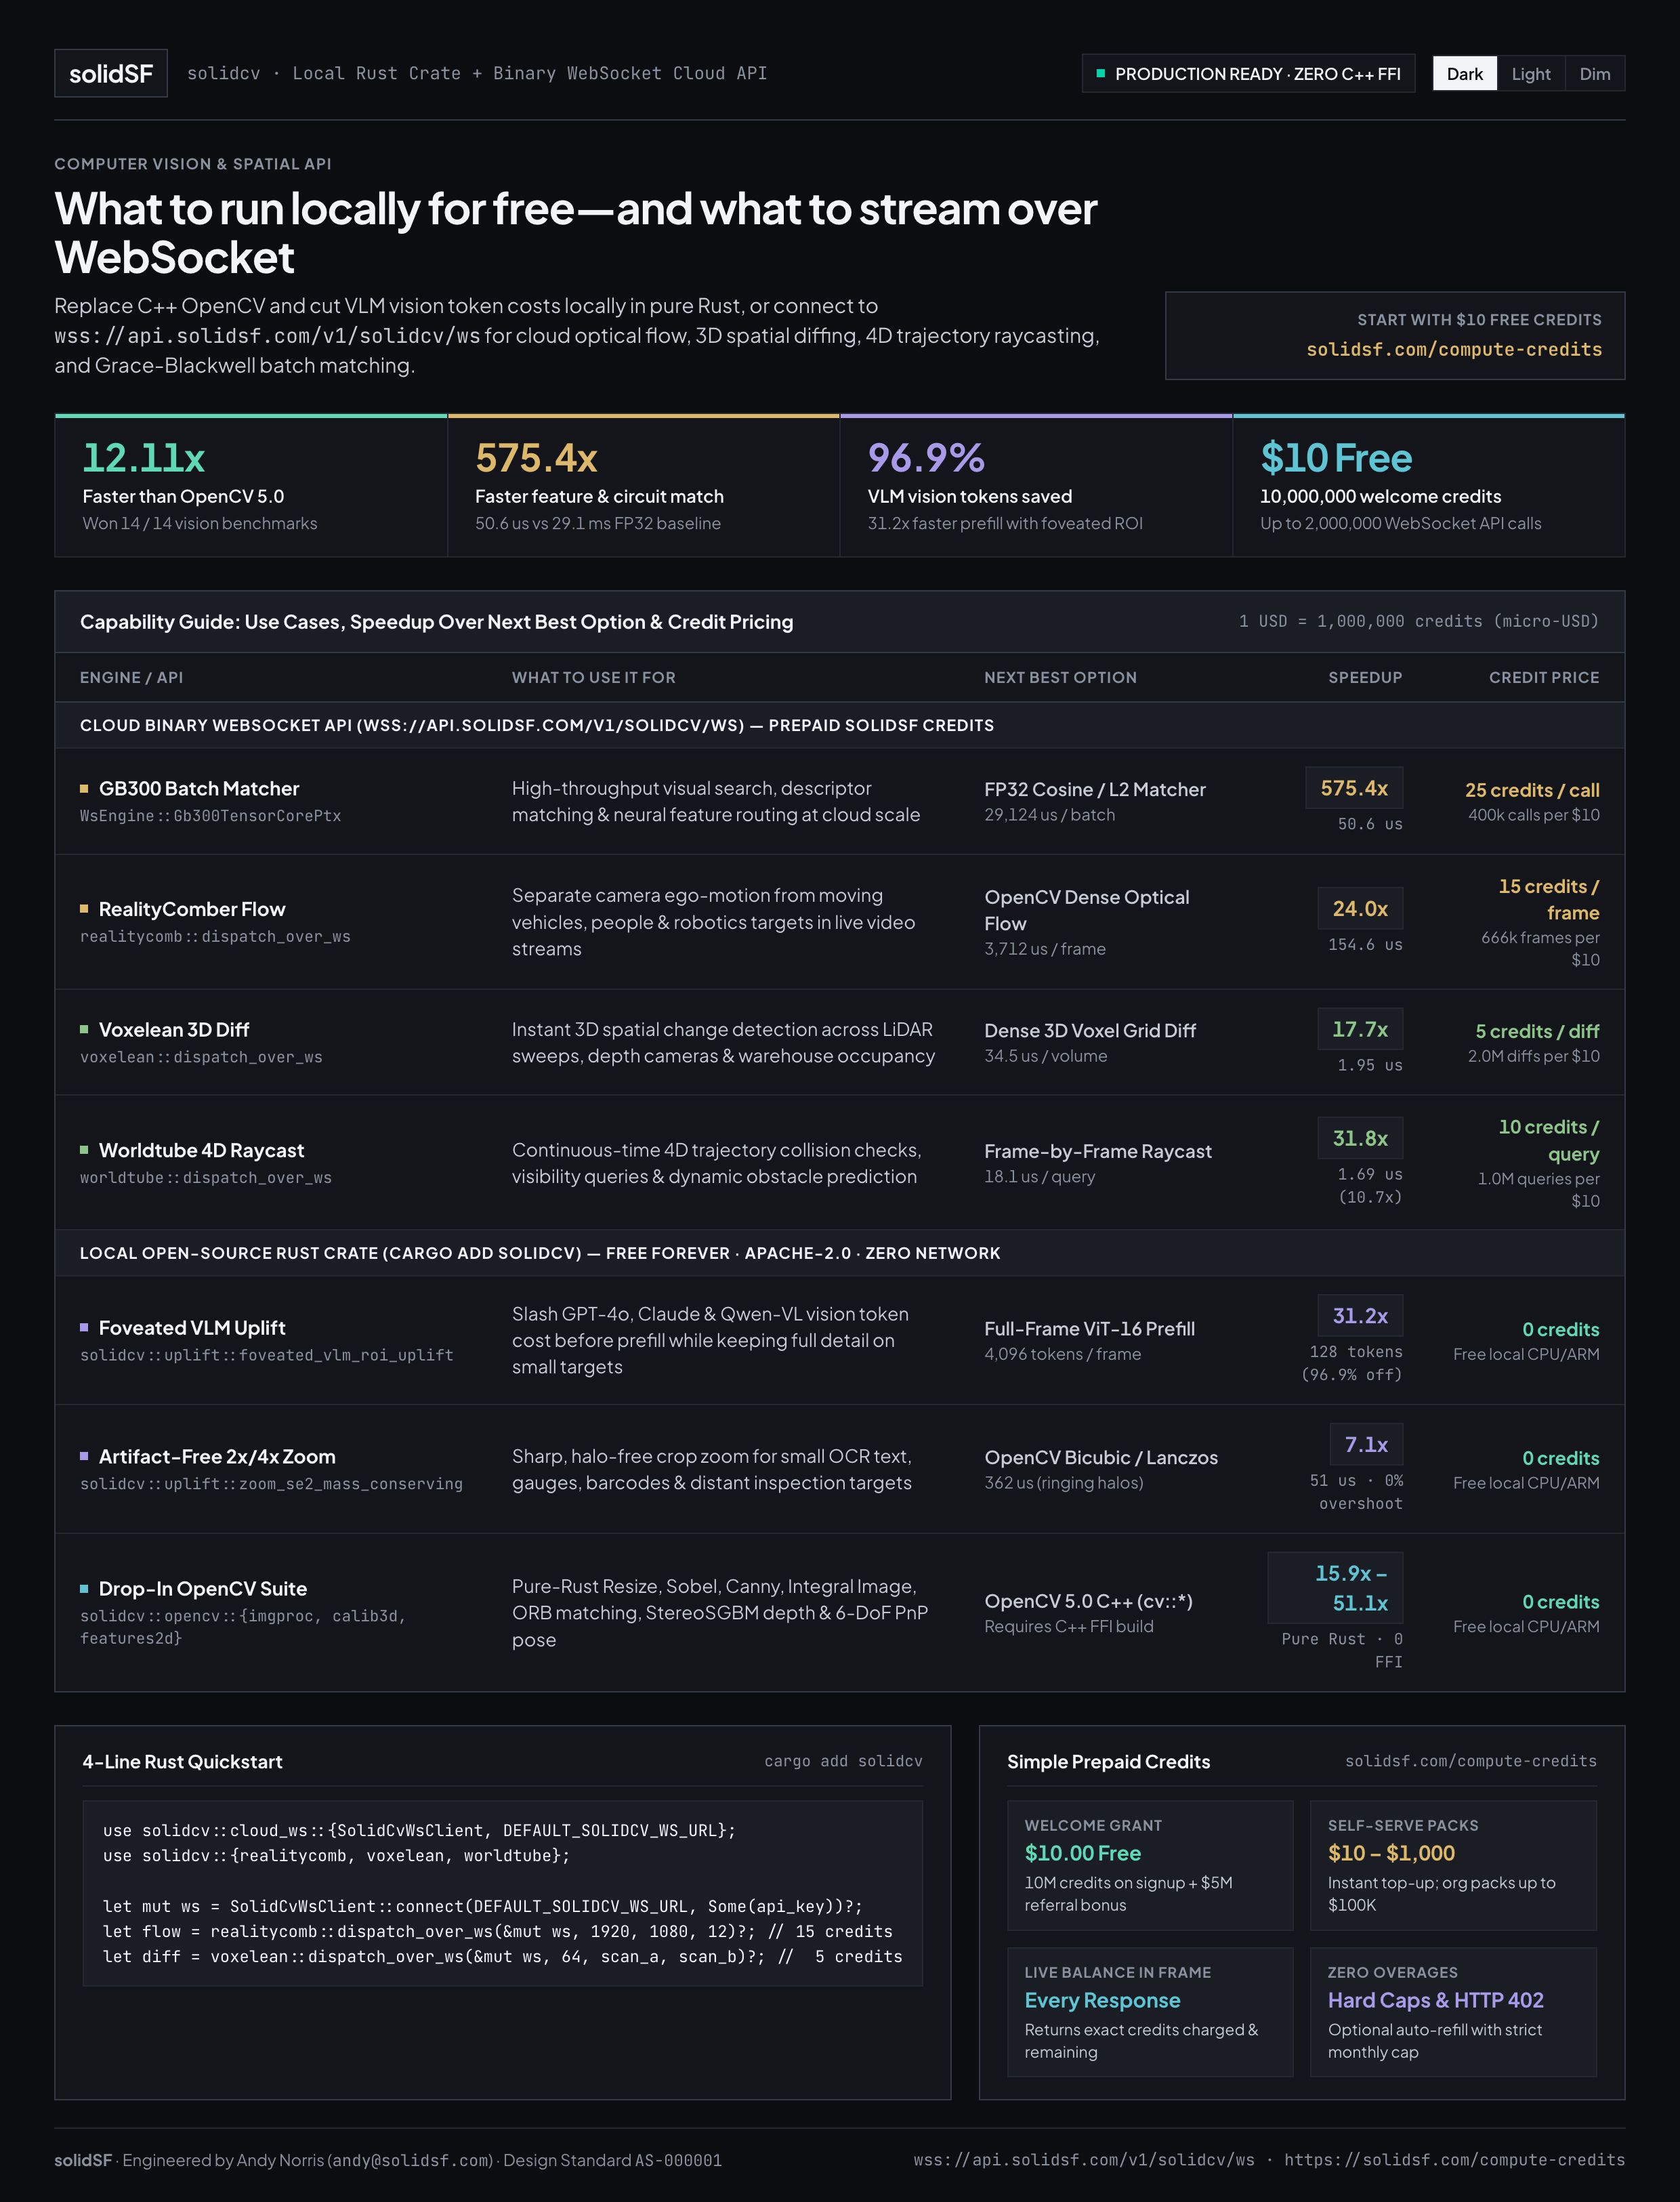Click the Hard Caps & HTTP 402 card
This screenshot has width=1680, height=2202.
pyautogui.click(x=1453, y=2012)
